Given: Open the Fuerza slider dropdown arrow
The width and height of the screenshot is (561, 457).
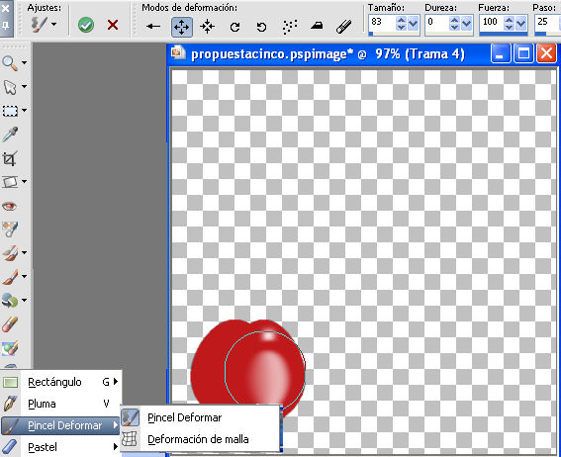Looking at the screenshot, I should pos(520,24).
